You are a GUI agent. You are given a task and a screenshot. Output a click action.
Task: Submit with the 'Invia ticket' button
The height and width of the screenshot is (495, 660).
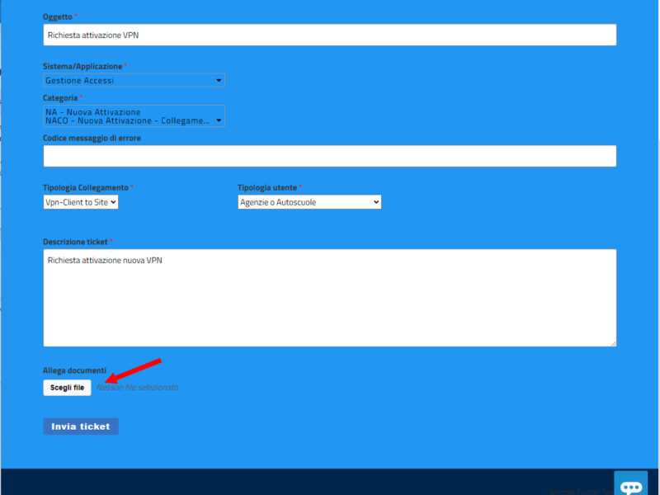[81, 427]
